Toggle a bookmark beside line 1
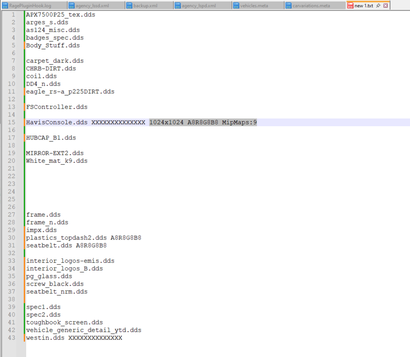The height and width of the screenshot is (357, 410). 21,14
